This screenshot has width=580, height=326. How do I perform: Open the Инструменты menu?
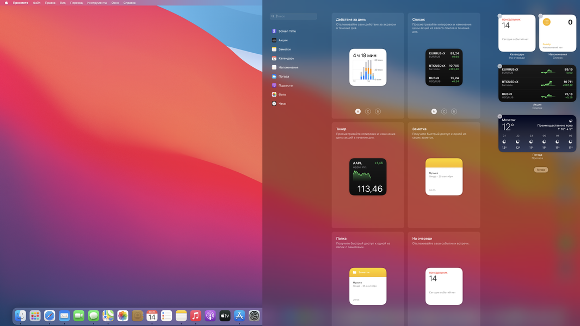tap(97, 3)
